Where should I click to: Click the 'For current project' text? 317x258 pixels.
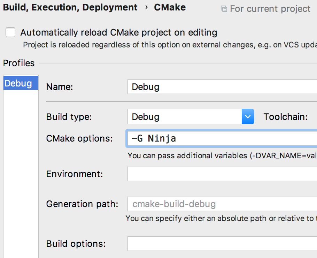(270, 9)
